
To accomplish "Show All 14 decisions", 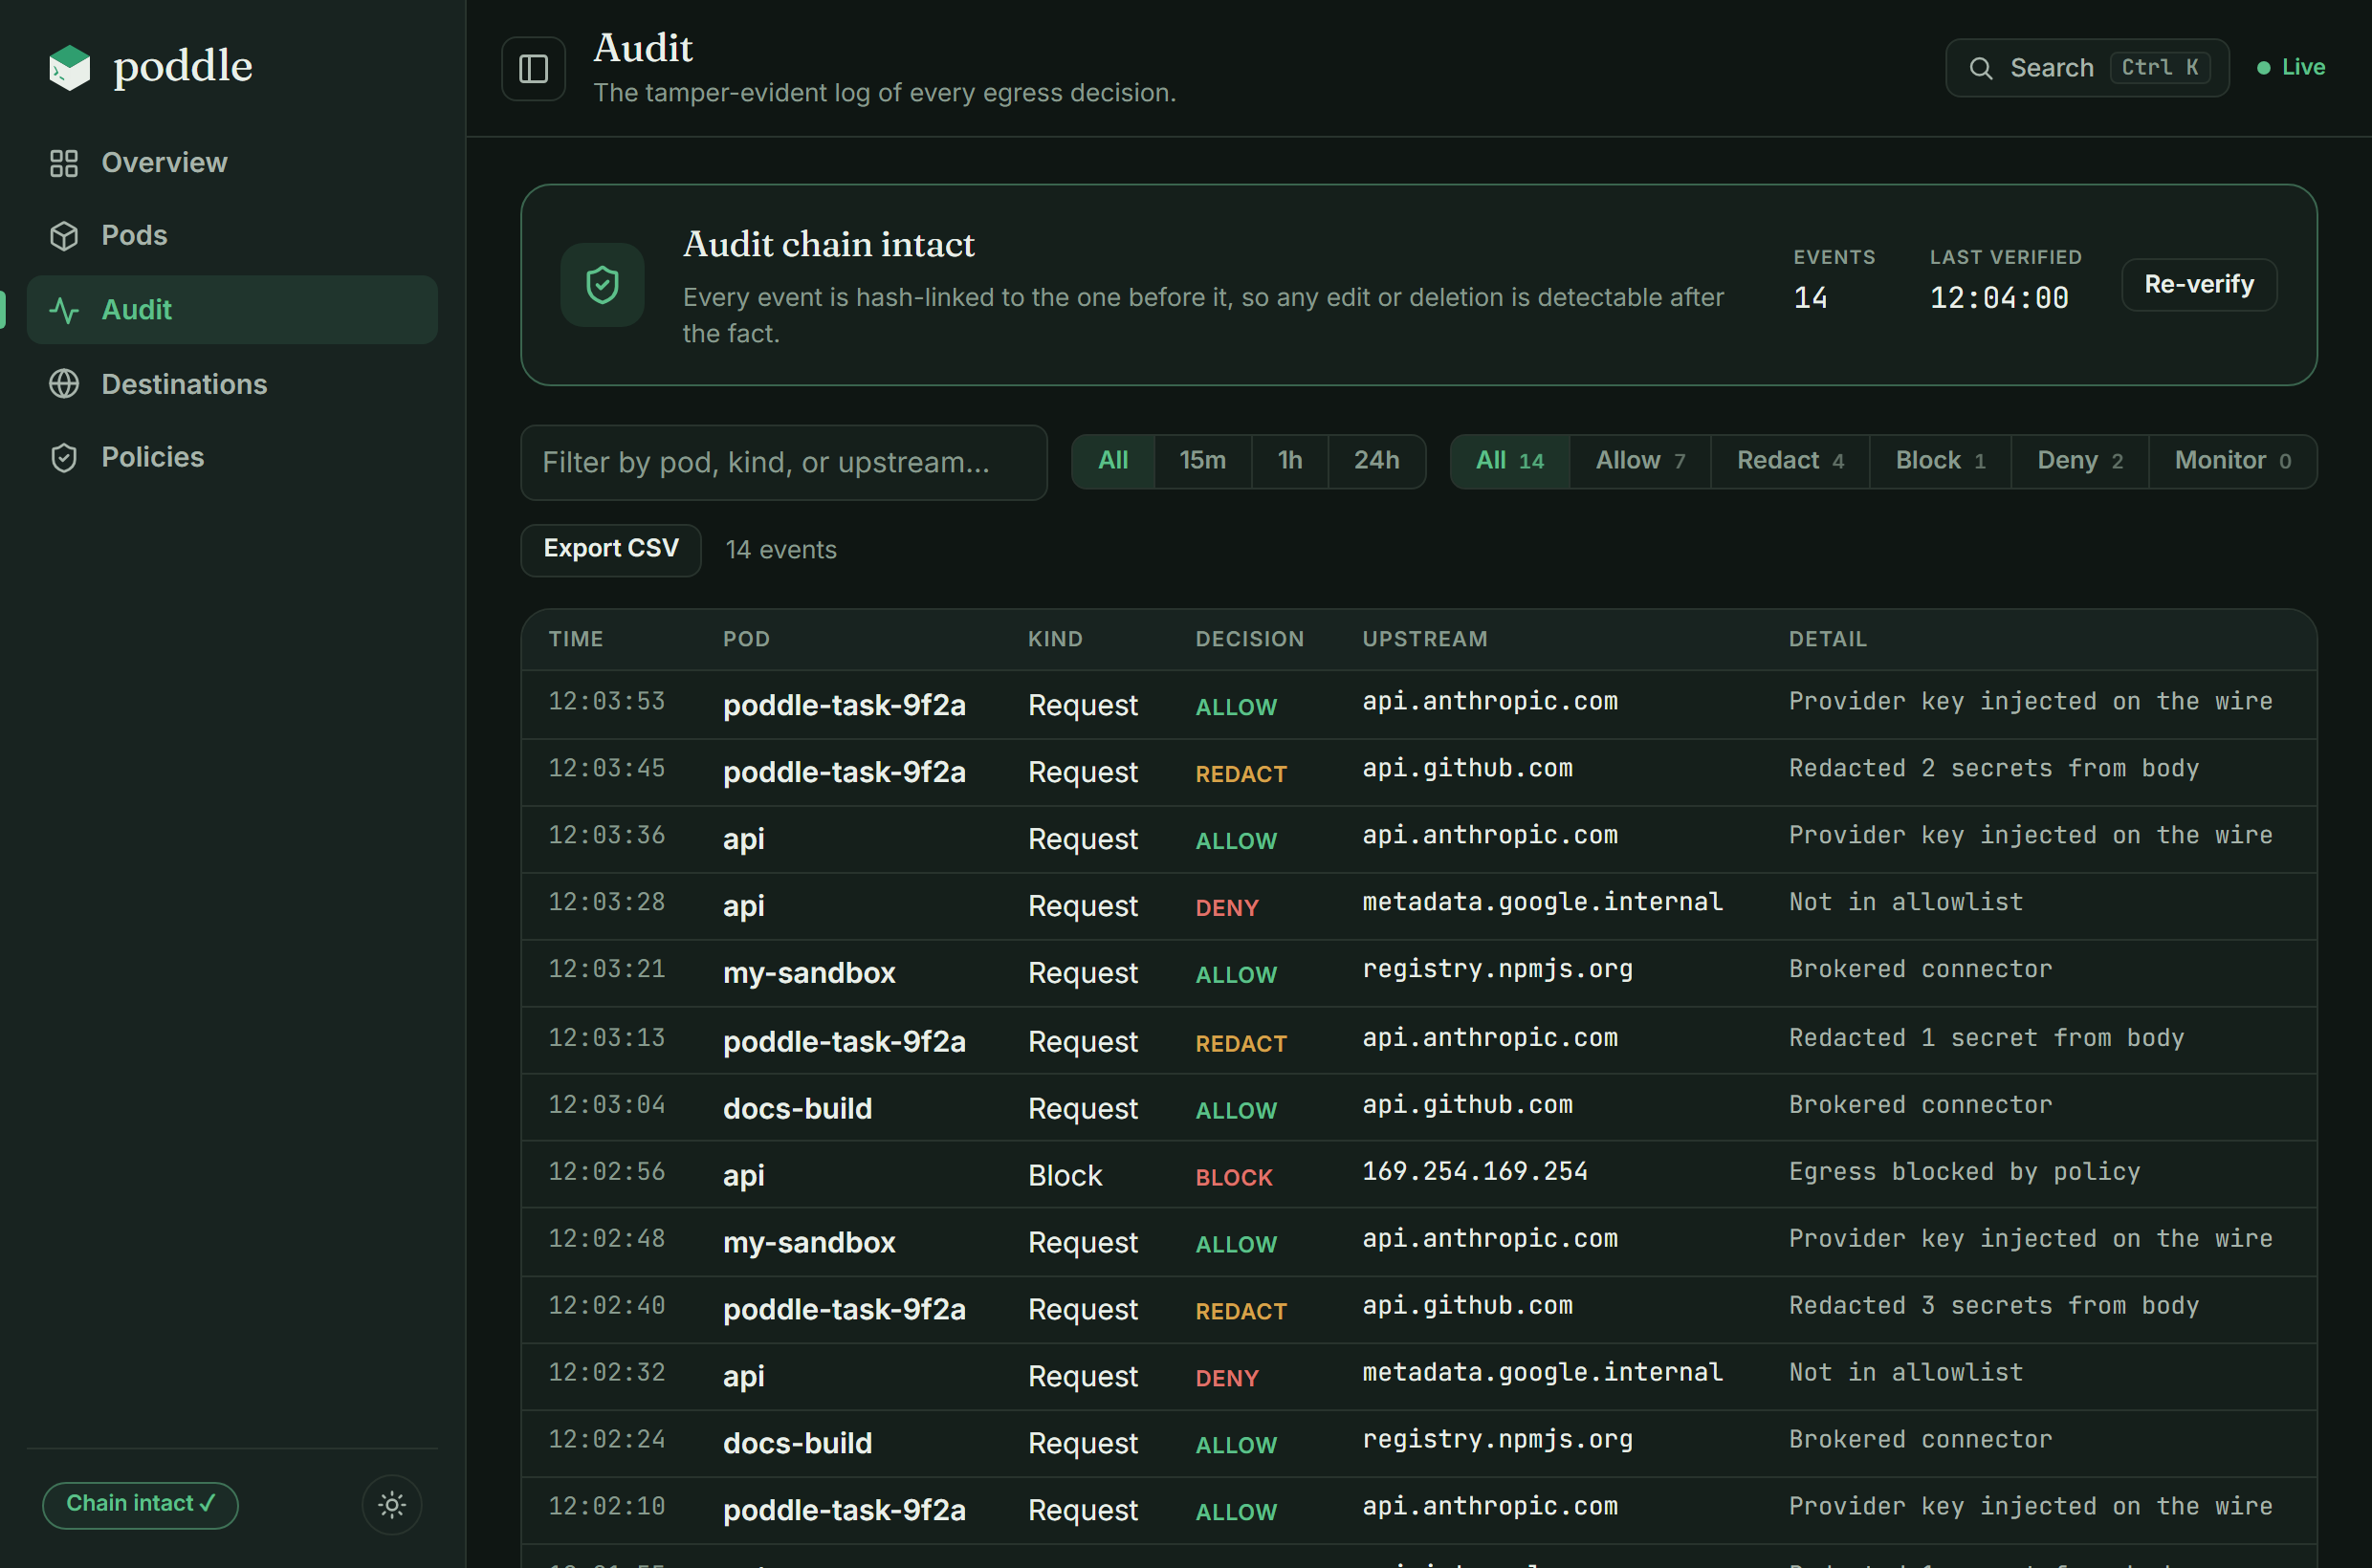I will (x=1510, y=461).
